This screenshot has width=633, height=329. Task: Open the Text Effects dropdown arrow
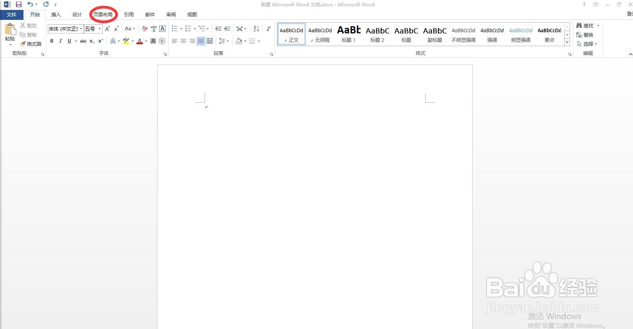[x=119, y=41]
